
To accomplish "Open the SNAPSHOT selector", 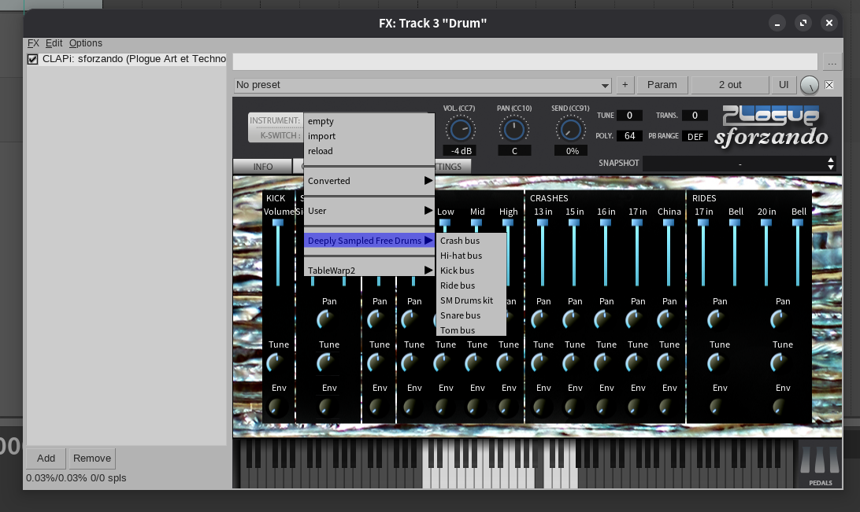I will [x=739, y=164].
